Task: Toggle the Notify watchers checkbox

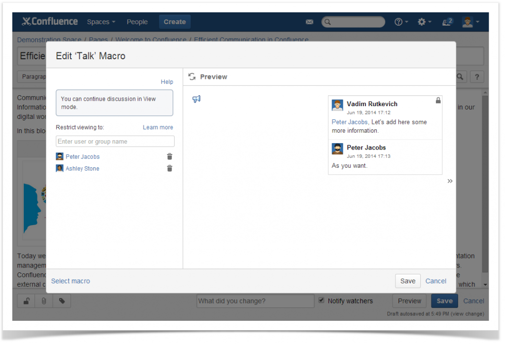Action: (321, 301)
